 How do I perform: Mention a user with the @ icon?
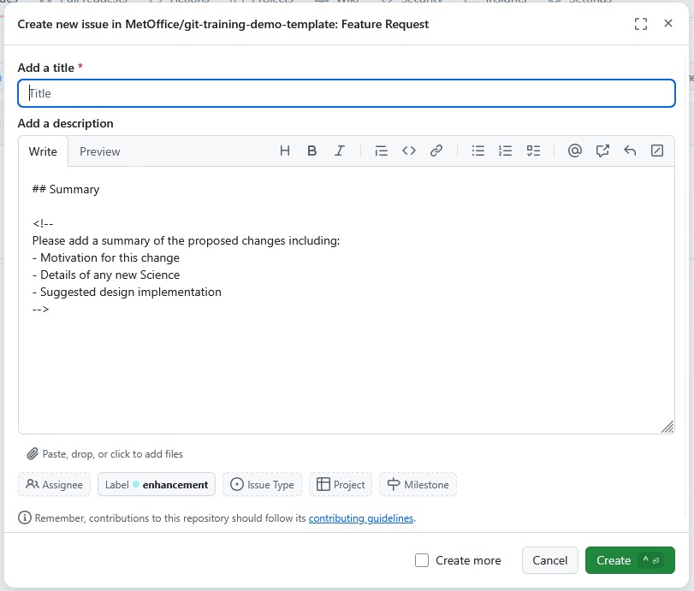[574, 151]
